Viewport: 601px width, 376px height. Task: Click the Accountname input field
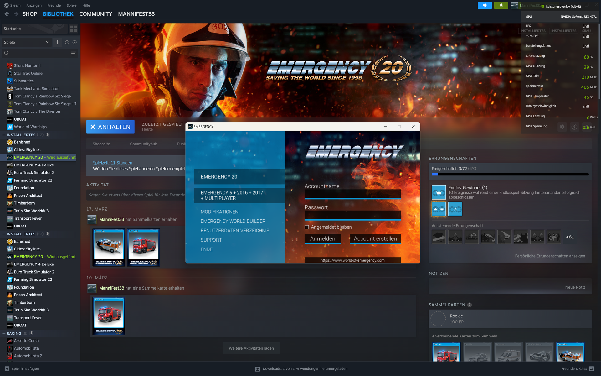[352, 194]
